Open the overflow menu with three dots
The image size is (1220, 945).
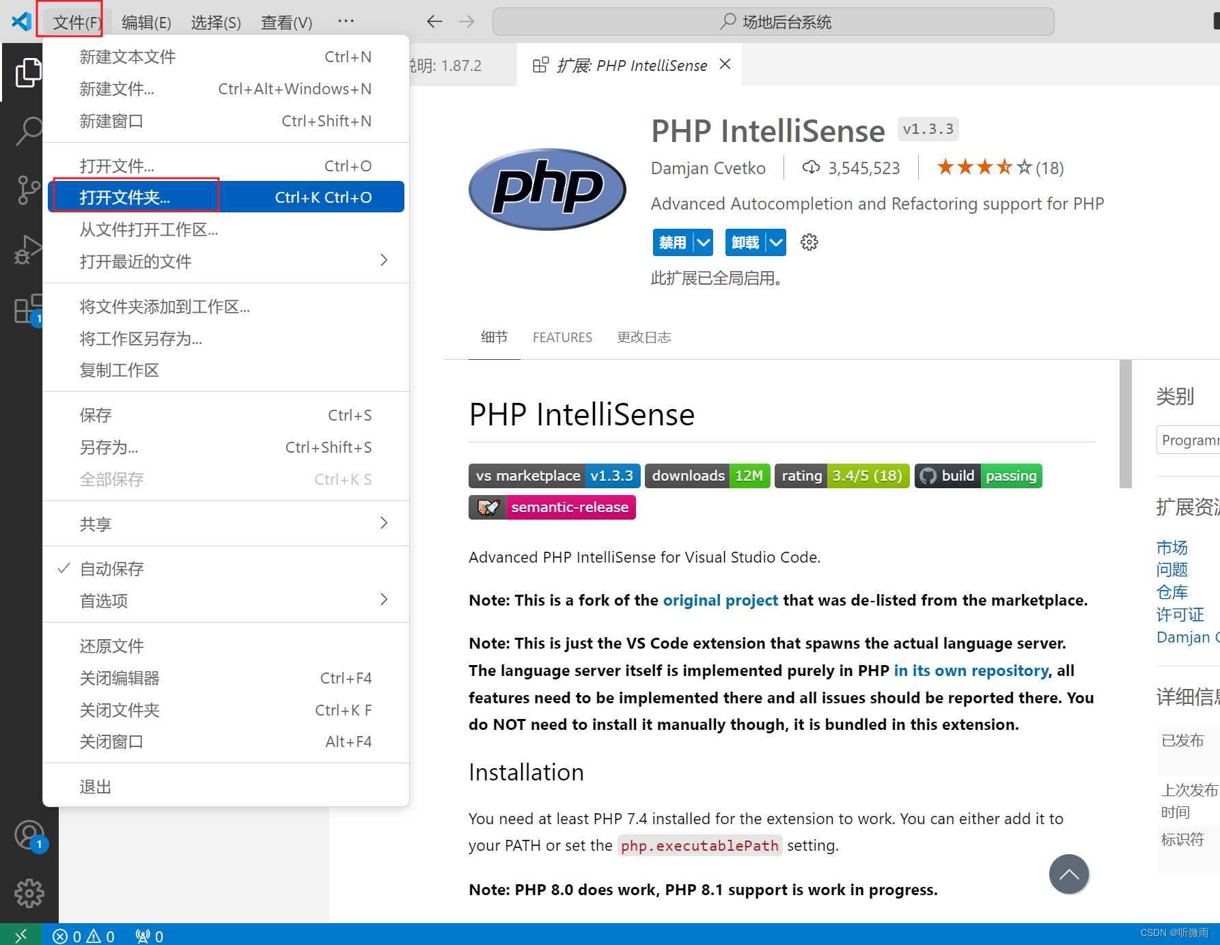tap(346, 21)
